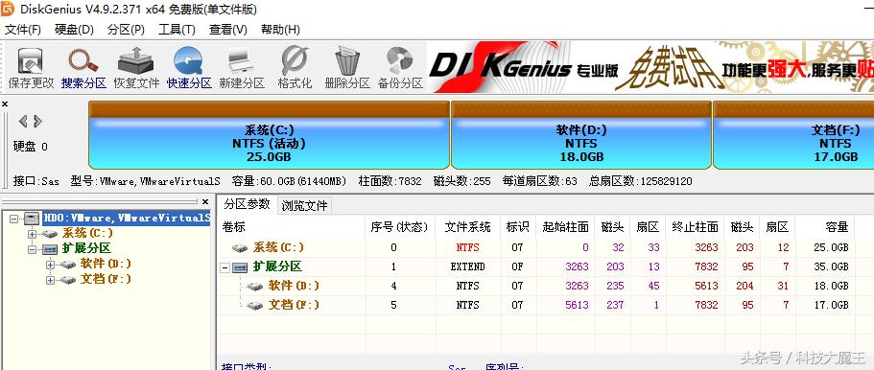Select 文档(F:) row in partition table
The image size is (874, 370).
pyautogui.click(x=294, y=305)
